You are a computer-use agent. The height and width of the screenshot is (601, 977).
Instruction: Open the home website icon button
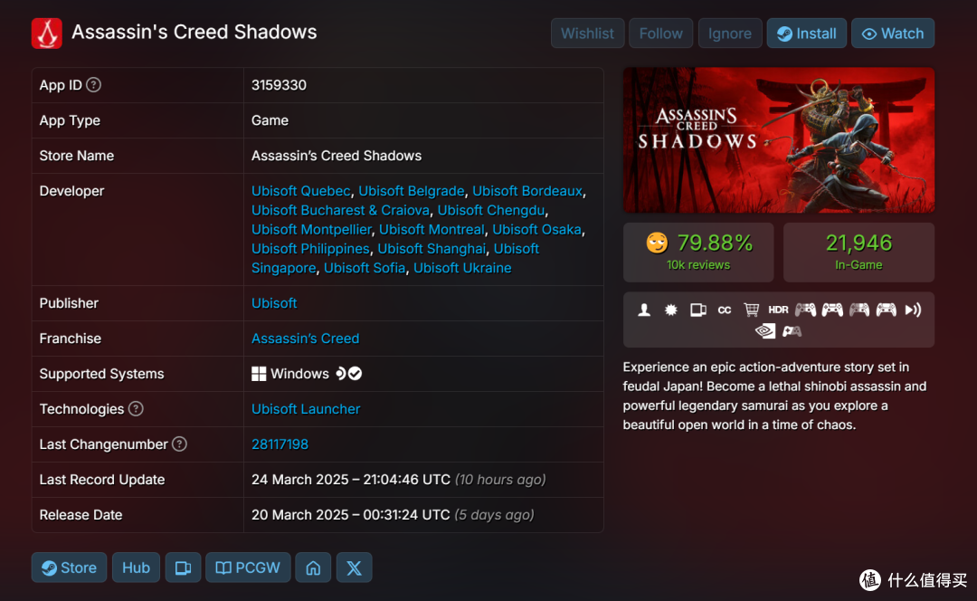pos(313,568)
